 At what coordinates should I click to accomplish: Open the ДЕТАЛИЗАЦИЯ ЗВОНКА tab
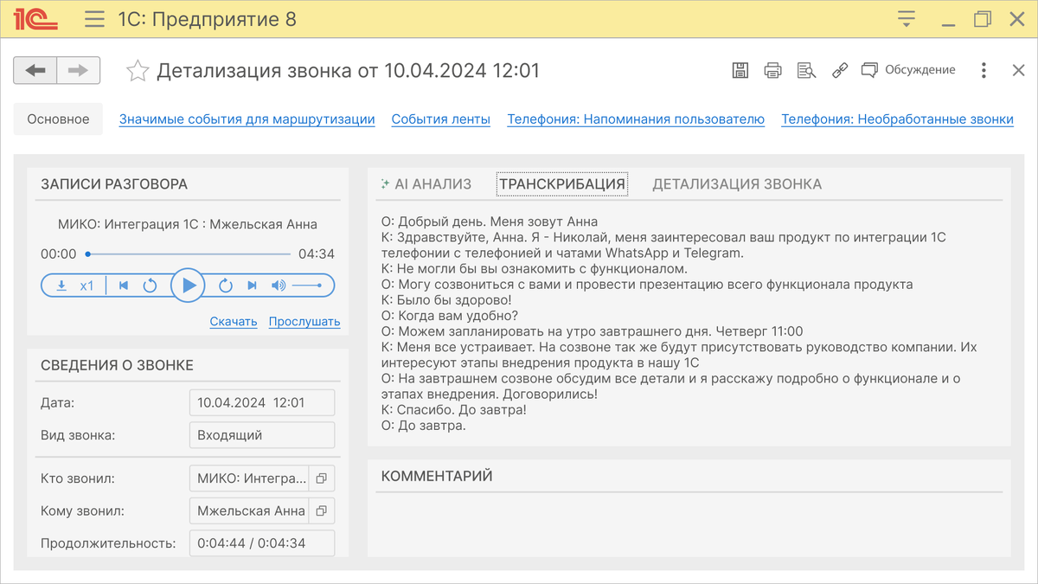(737, 183)
